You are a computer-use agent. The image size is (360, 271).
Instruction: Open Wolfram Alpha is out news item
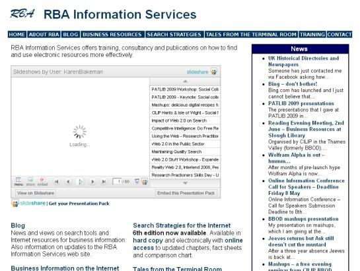[x=297, y=158]
